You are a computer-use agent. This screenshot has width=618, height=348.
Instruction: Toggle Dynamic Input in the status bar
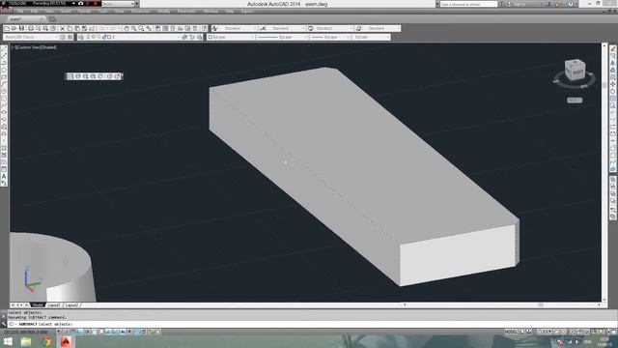click(123, 333)
